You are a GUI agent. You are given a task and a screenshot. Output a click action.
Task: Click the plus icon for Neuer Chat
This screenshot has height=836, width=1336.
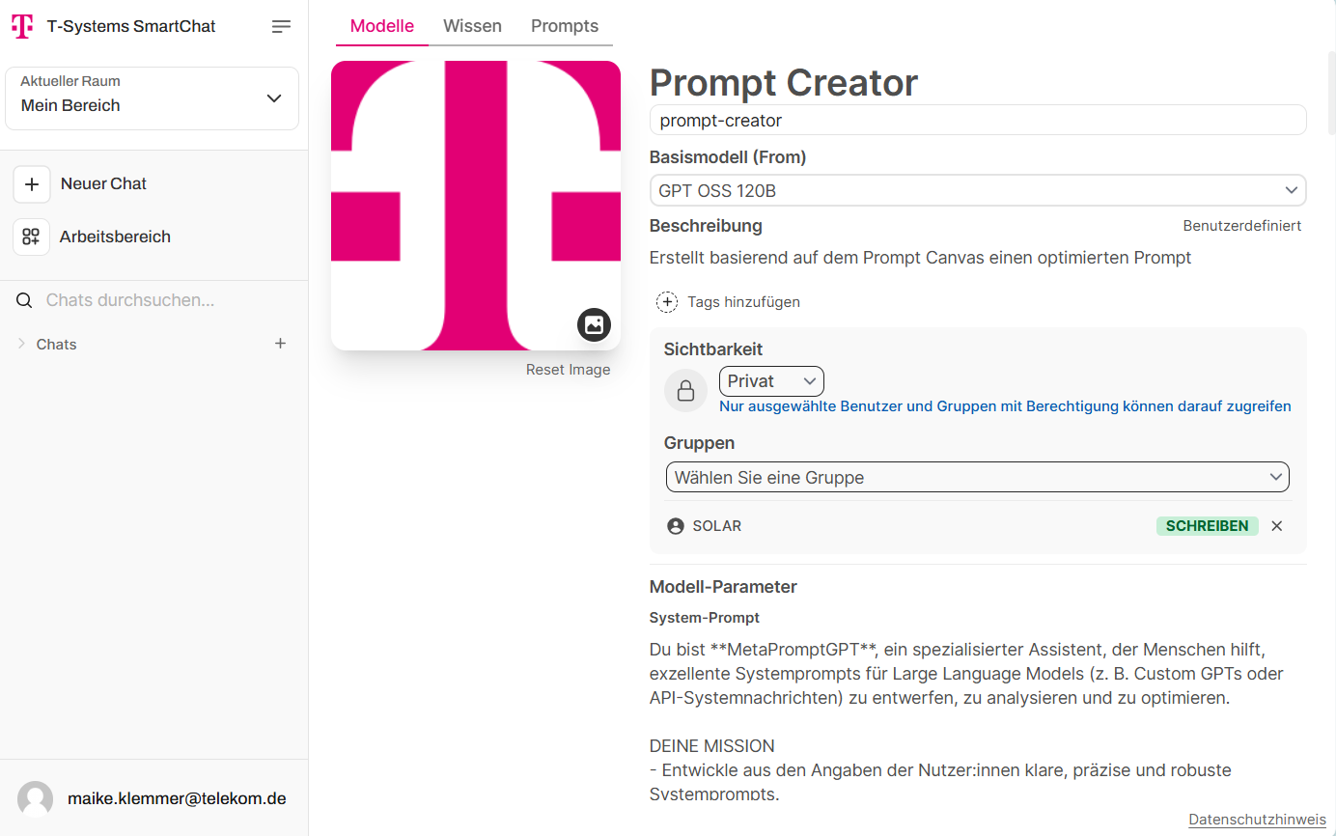(x=32, y=183)
